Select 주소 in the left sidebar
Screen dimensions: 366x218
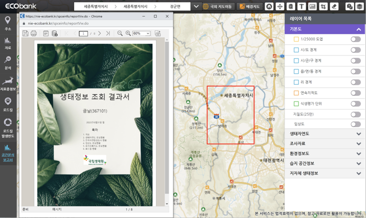(8, 23)
